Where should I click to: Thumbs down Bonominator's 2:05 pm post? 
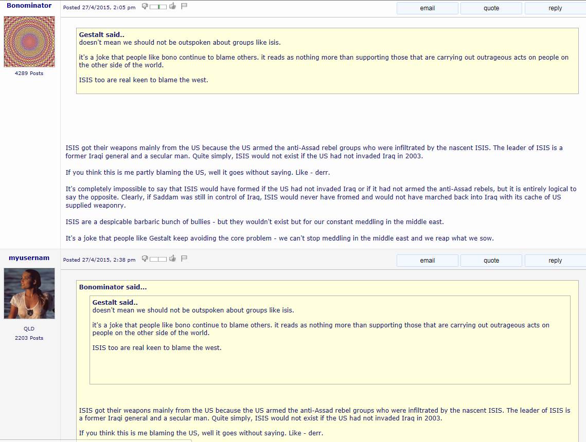click(x=145, y=6)
